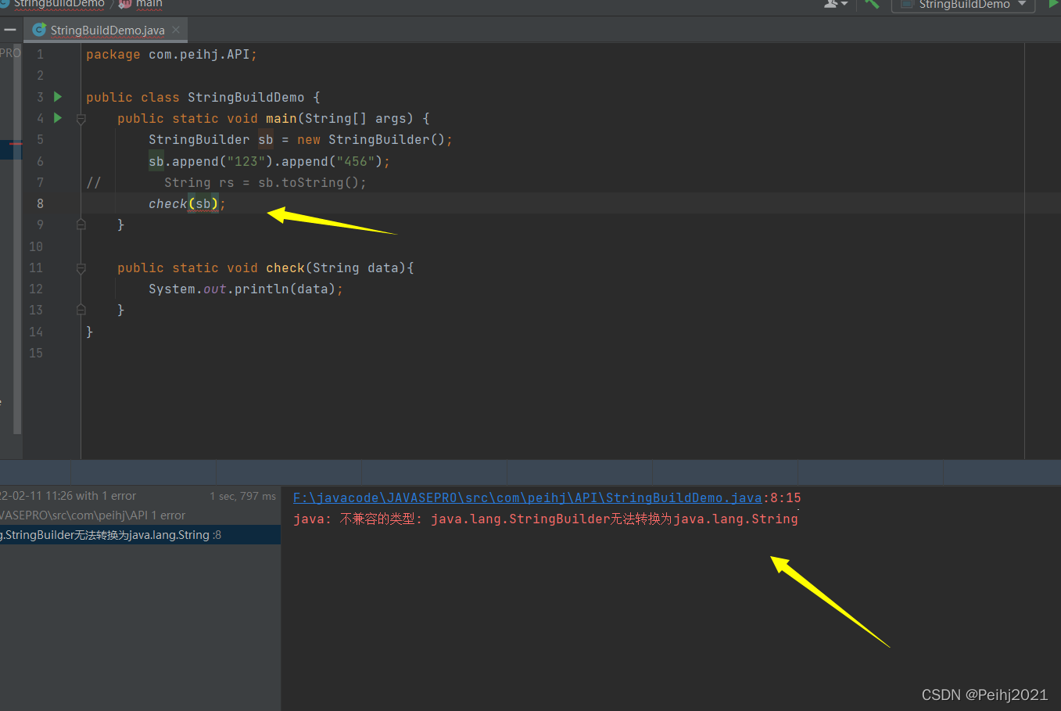Click the red incompatible types error message
The height and width of the screenshot is (711, 1061).
point(546,519)
